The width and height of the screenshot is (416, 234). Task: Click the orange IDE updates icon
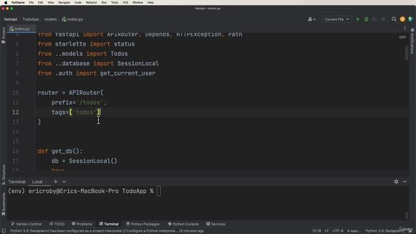click(x=402, y=19)
